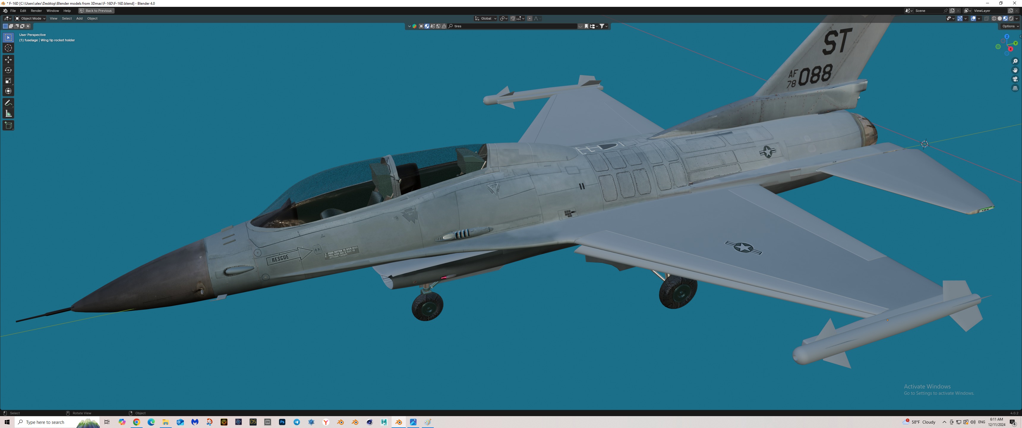Open the editor type dropdown
The height and width of the screenshot is (428, 1022).
pyautogui.click(x=7, y=19)
